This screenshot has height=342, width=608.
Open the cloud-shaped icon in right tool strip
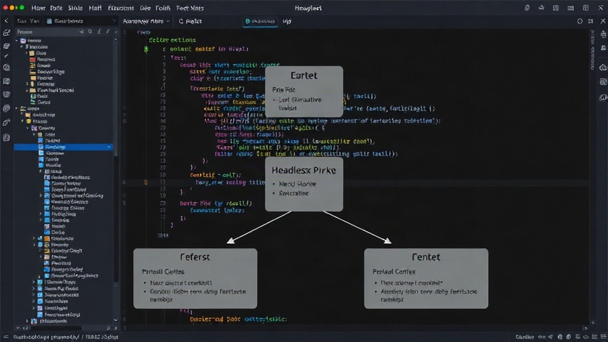point(603,68)
